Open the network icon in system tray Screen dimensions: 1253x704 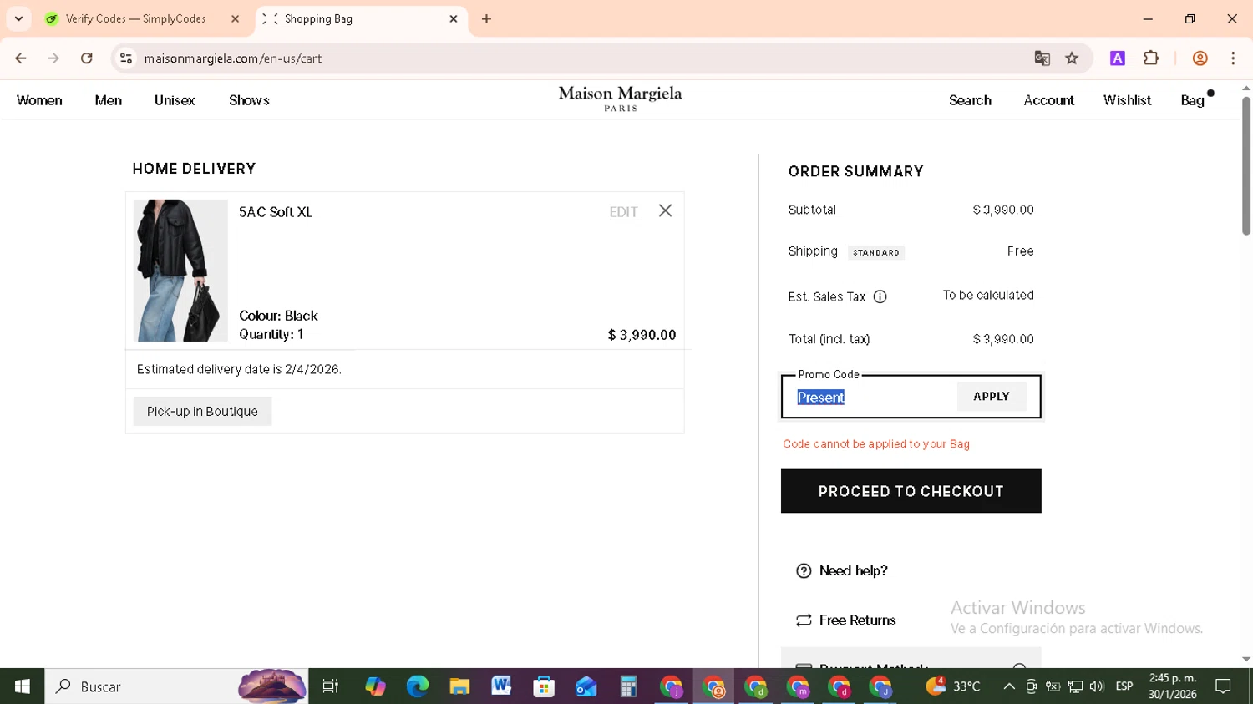coord(1075,686)
